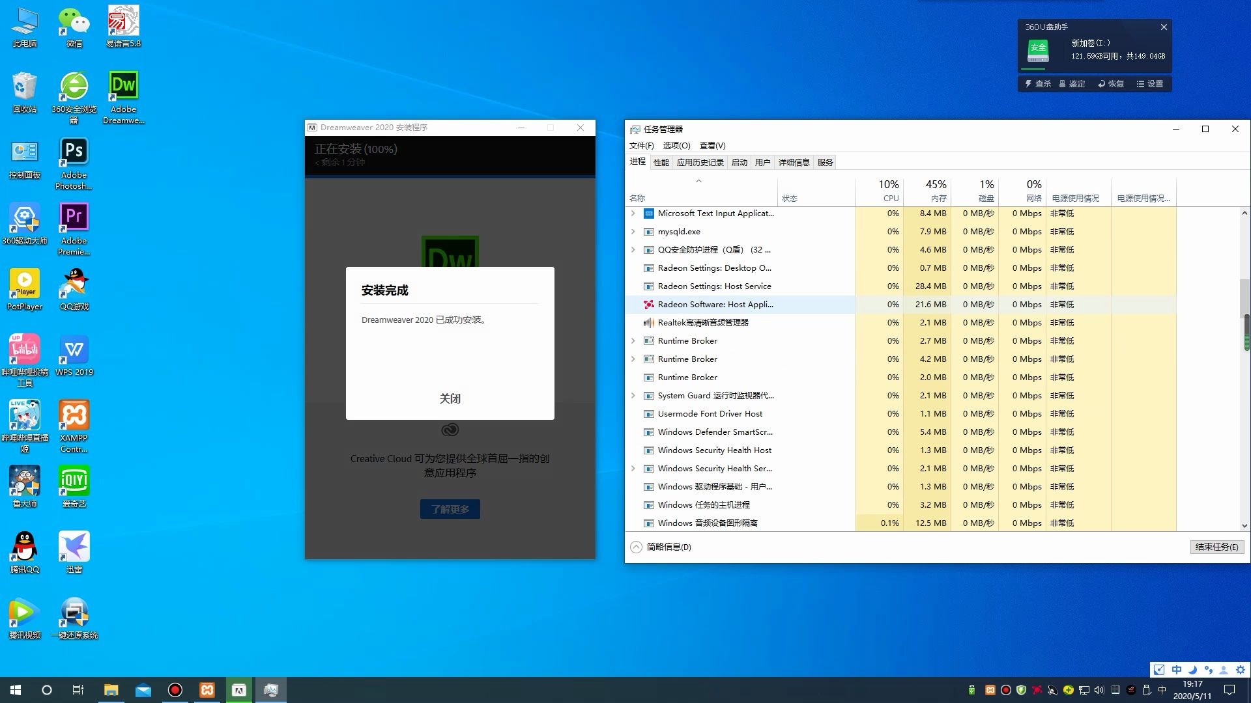
Task: Click the green 安全 drive icon in 360 U盘助手
Action: (x=1038, y=49)
